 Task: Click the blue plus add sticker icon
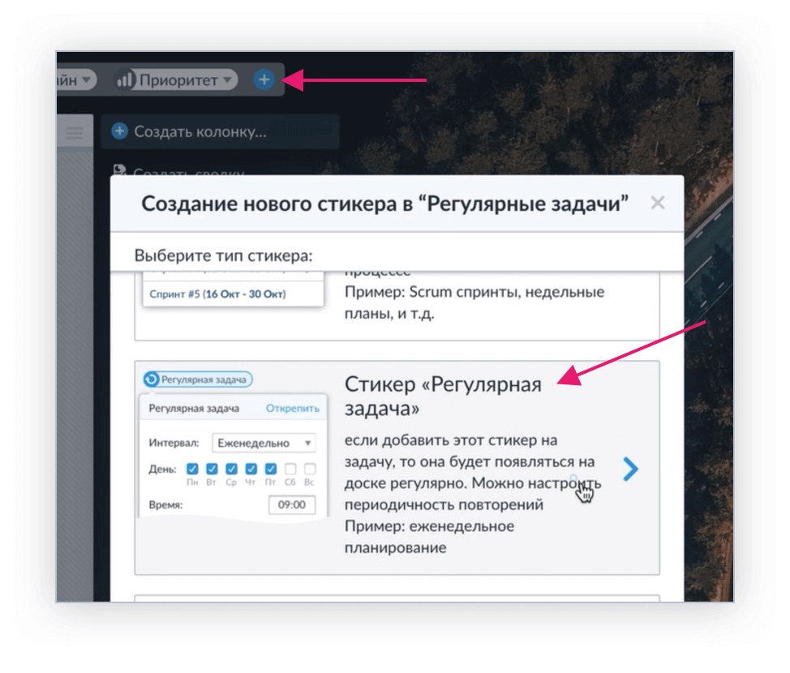[264, 79]
